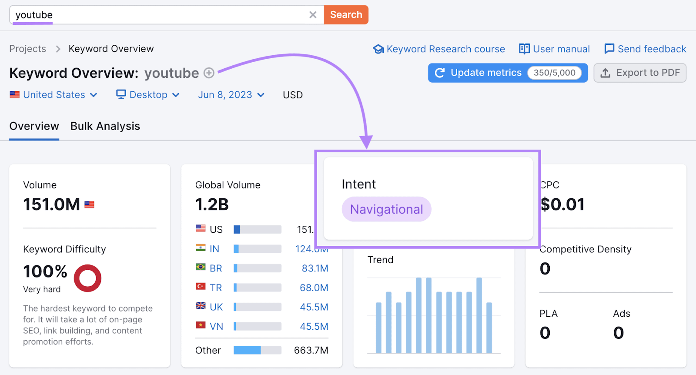Click the plus icon next to youtube keyword

[209, 73]
